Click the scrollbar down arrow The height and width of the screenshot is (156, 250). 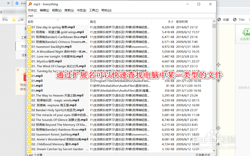(214, 151)
